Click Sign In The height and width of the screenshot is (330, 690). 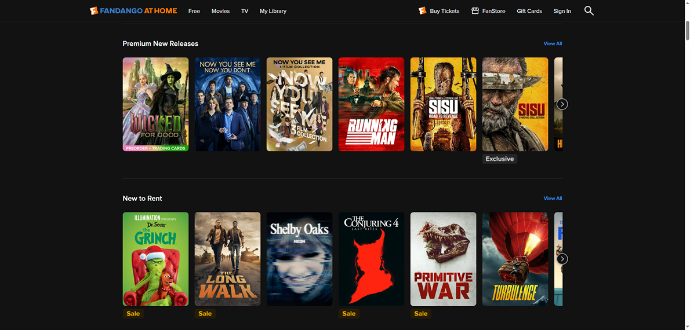[x=562, y=11]
